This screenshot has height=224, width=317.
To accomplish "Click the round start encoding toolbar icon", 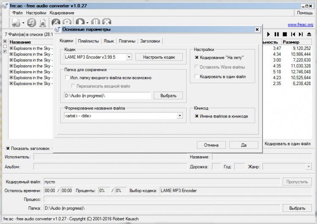I will point(80,22).
